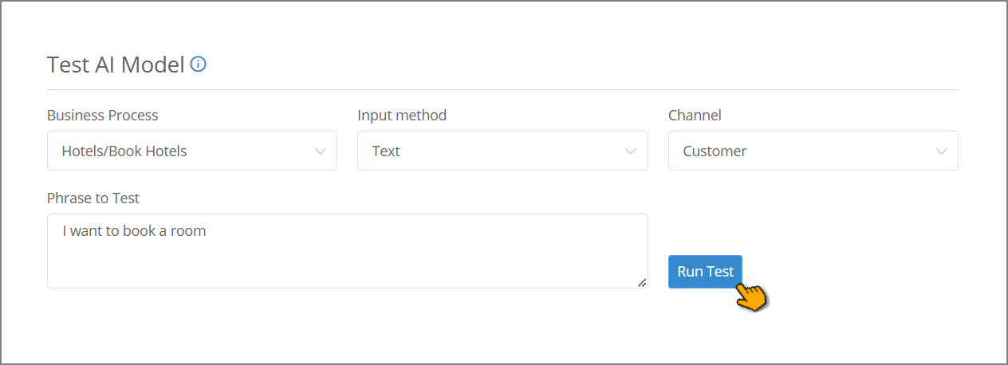Click the chevron arrow in the Customer field
Screen dimensions: 1008x365
click(942, 151)
